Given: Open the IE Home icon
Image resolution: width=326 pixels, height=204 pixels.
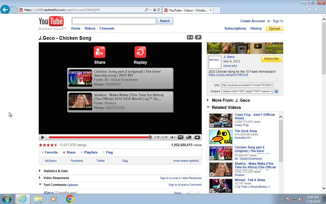Looking at the screenshot, I should [309, 10].
